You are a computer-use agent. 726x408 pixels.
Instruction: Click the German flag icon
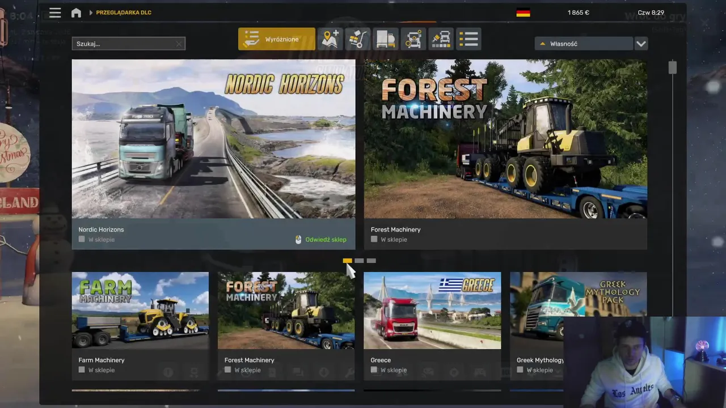click(523, 12)
